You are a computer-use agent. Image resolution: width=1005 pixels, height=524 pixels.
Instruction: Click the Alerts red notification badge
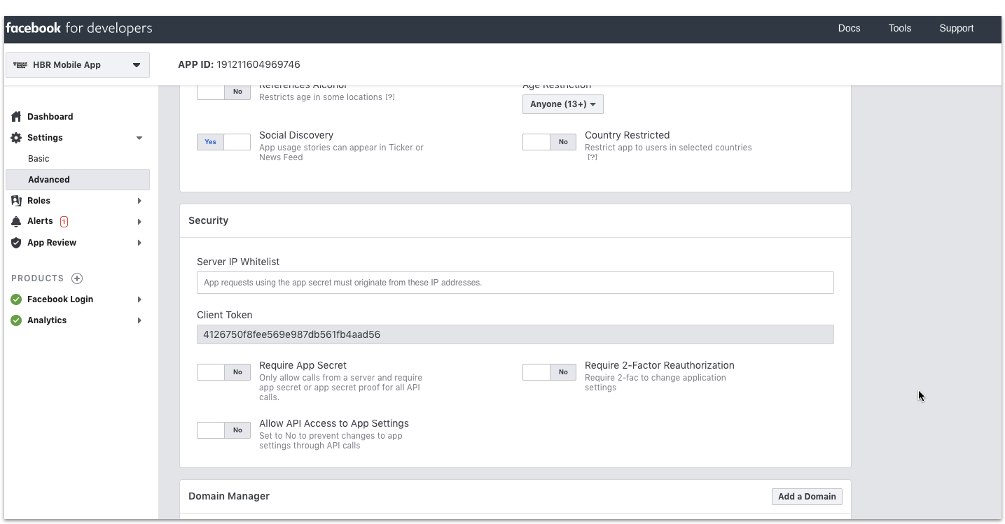coord(64,222)
